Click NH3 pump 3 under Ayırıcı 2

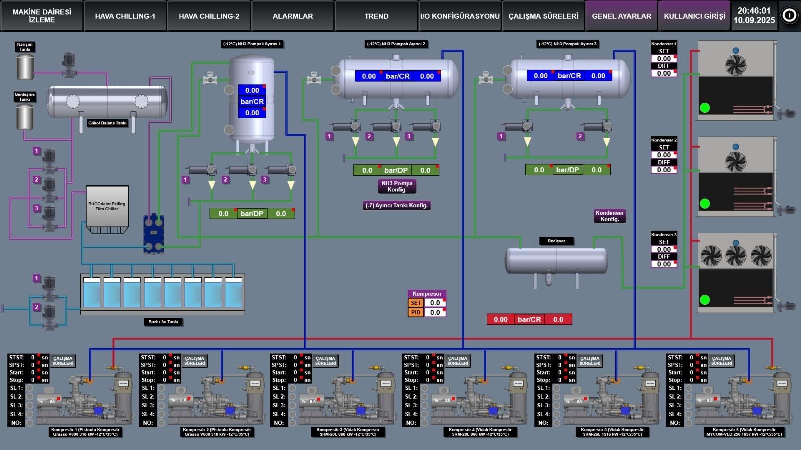(426, 127)
